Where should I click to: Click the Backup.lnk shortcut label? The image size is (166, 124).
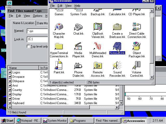coord(98,14)
